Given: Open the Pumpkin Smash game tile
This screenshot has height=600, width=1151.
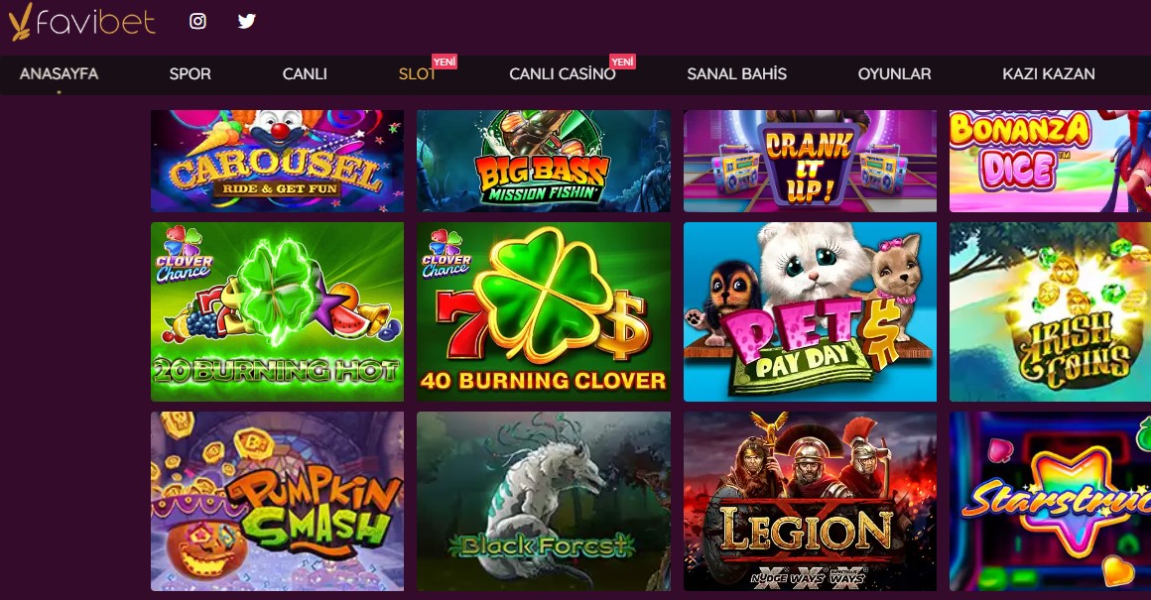Looking at the screenshot, I should pyautogui.click(x=278, y=501).
